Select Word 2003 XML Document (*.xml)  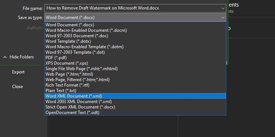tap(135, 102)
